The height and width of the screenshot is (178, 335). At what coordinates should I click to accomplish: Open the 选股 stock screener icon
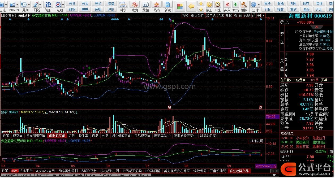(x=58, y=5)
